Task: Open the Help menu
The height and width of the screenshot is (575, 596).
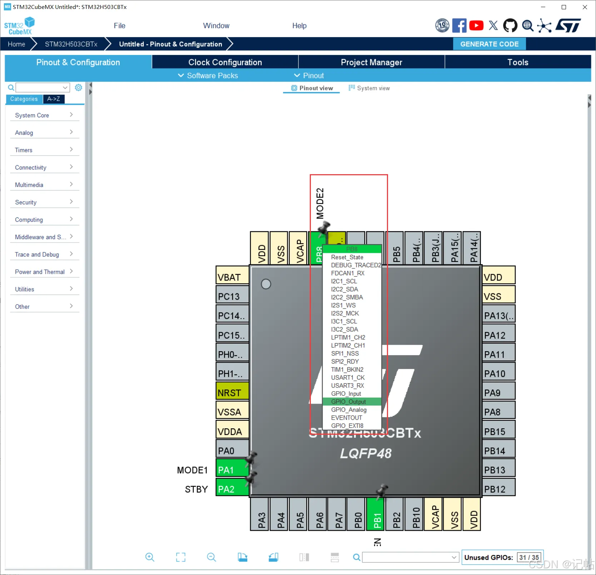Action: click(x=299, y=26)
